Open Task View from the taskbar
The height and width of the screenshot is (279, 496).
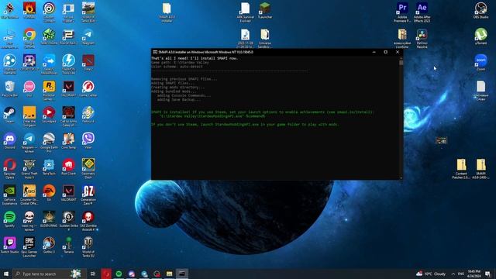[93, 274]
